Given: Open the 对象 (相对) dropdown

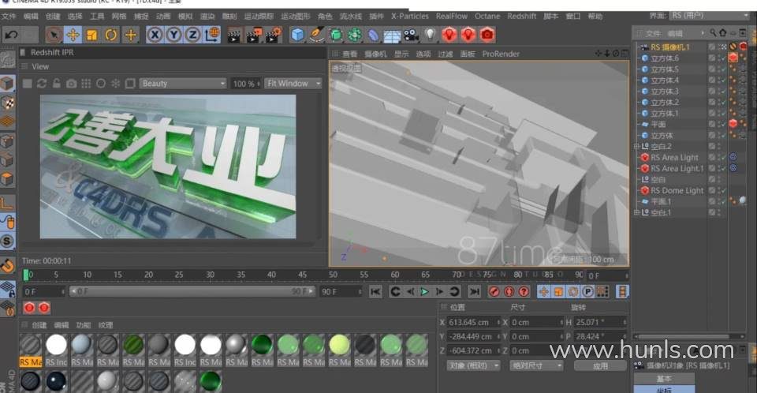Looking at the screenshot, I should point(472,365).
